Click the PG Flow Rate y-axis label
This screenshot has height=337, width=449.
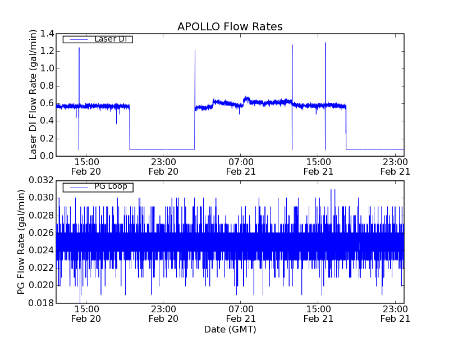pos(21,242)
